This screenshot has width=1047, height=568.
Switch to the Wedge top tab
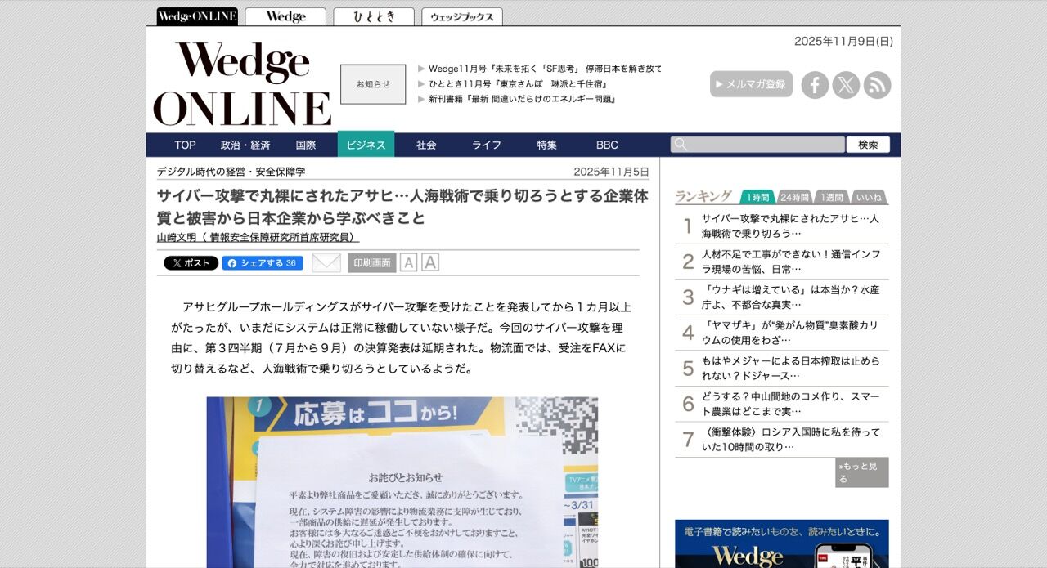(x=285, y=16)
